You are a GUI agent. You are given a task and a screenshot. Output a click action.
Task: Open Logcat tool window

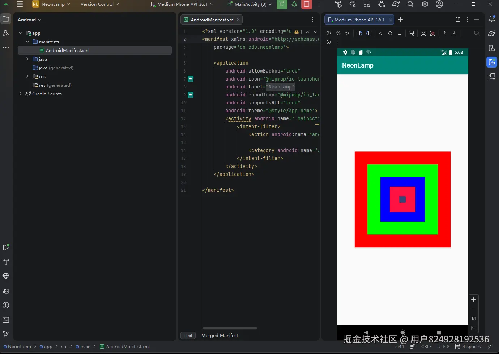click(6, 291)
